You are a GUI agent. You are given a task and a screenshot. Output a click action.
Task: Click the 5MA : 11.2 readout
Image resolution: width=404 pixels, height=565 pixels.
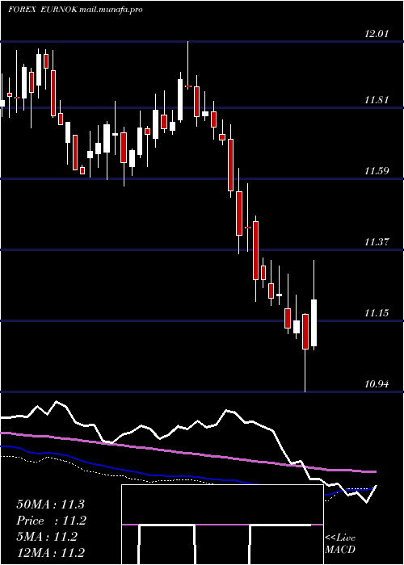[47, 537]
